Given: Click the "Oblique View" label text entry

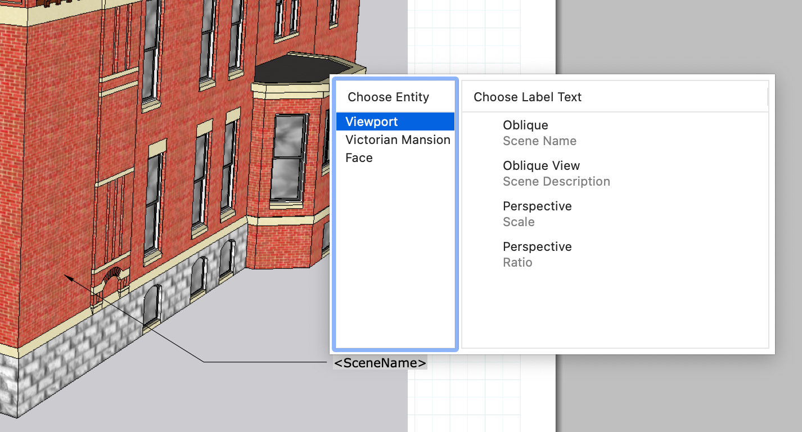Looking at the screenshot, I should (x=541, y=165).
